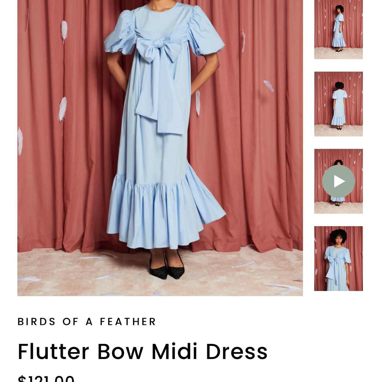
Task: Open the Birds of a Feather brand link
Action: [87, 322]
